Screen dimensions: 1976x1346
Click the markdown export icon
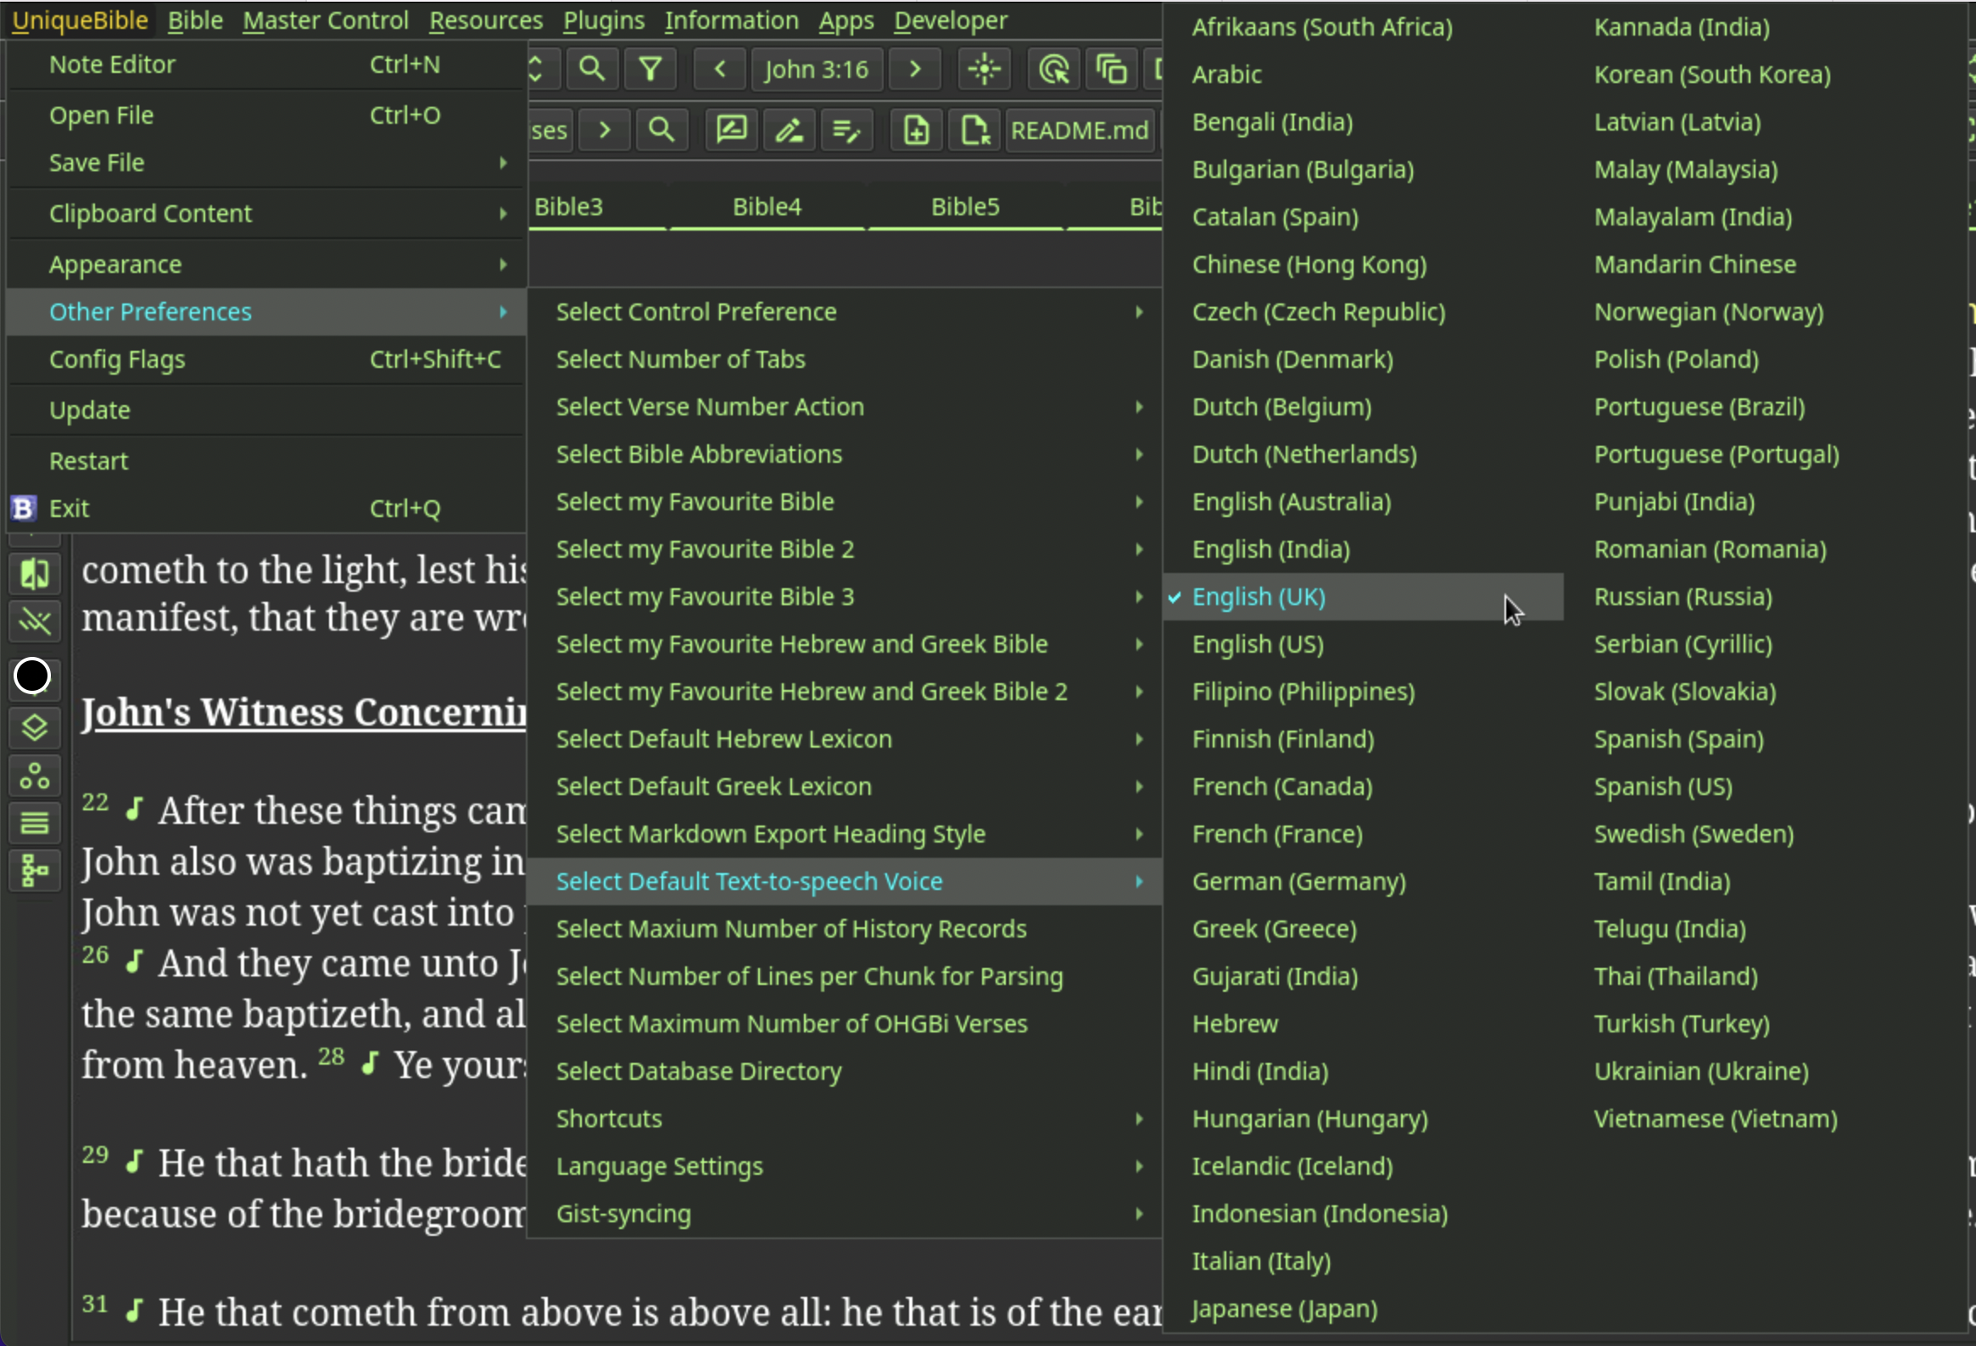pyautogui.click(x=976, y=131)
